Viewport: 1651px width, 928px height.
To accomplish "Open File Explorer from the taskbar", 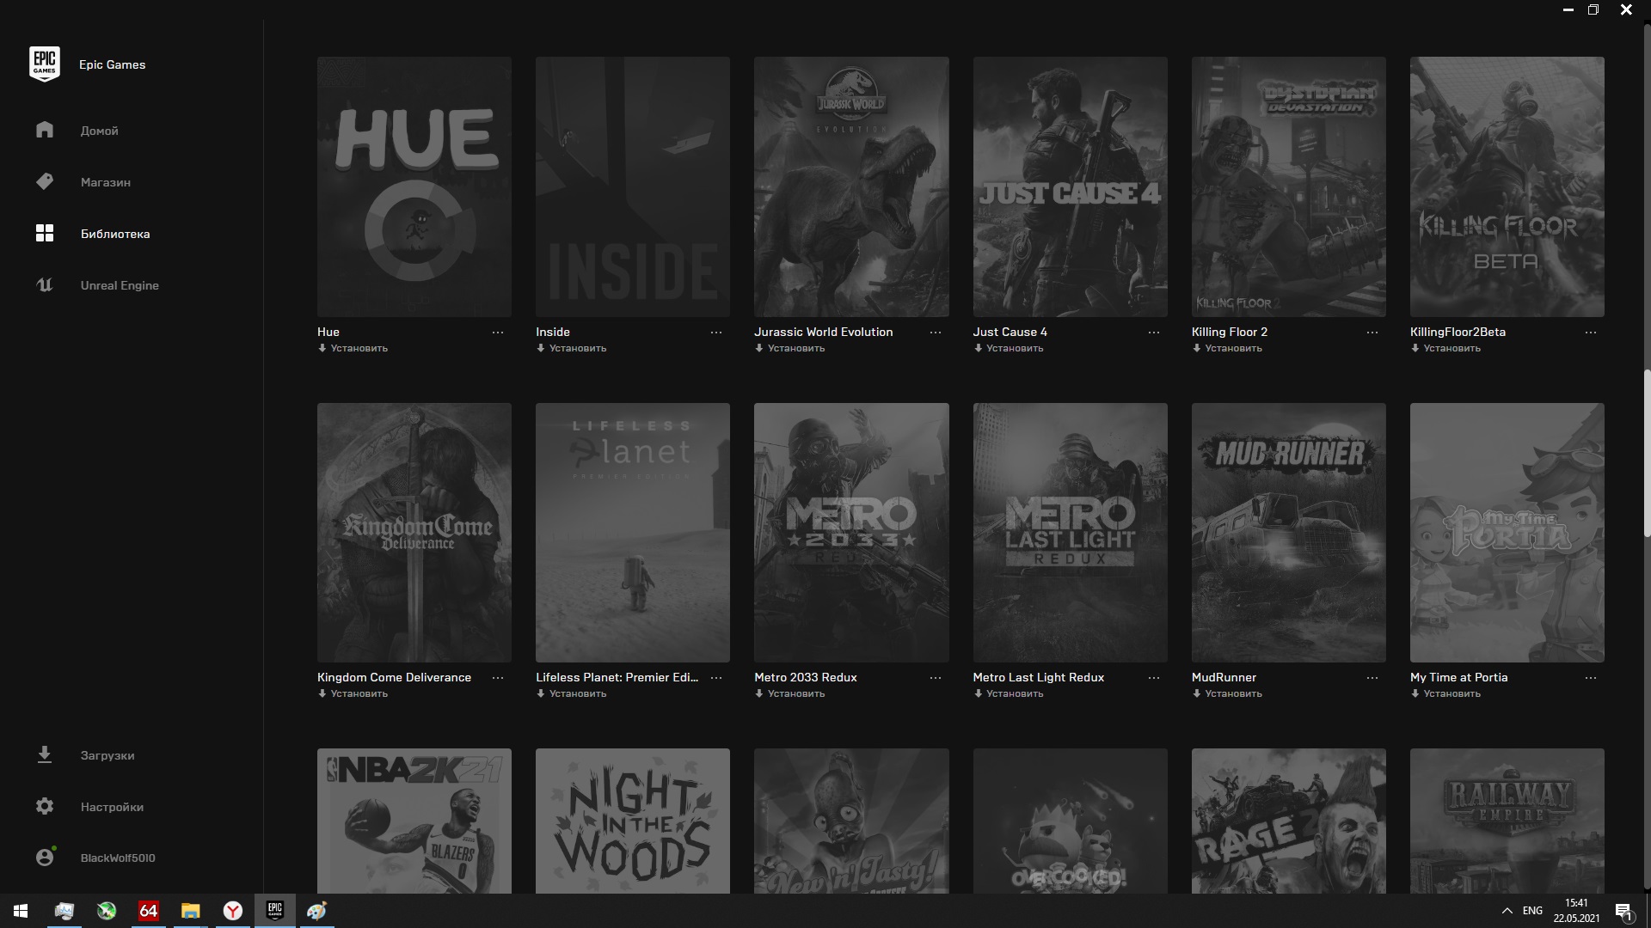I will (190, 911).
